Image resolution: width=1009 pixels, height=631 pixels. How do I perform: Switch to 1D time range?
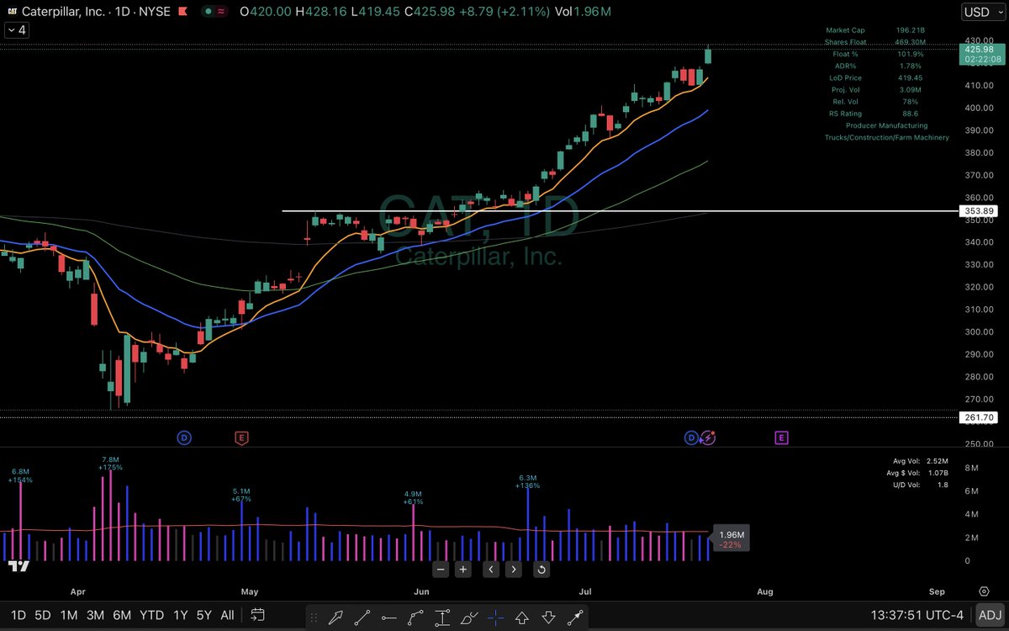pyautogui.click(x=18, y=615)
